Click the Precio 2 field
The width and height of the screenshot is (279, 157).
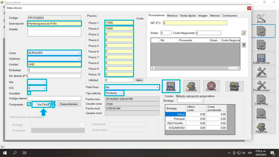119,28
